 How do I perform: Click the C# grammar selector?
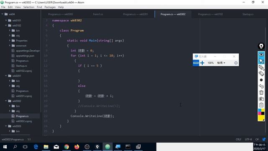257,139
